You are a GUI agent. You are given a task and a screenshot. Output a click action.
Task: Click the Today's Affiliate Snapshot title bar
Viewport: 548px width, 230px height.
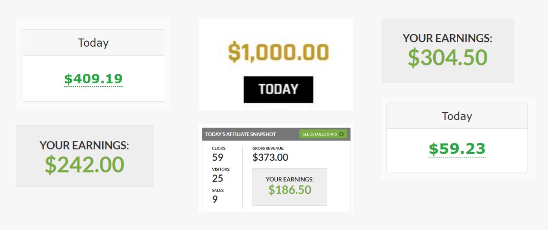pyautogui.click(x=276, y=134)
